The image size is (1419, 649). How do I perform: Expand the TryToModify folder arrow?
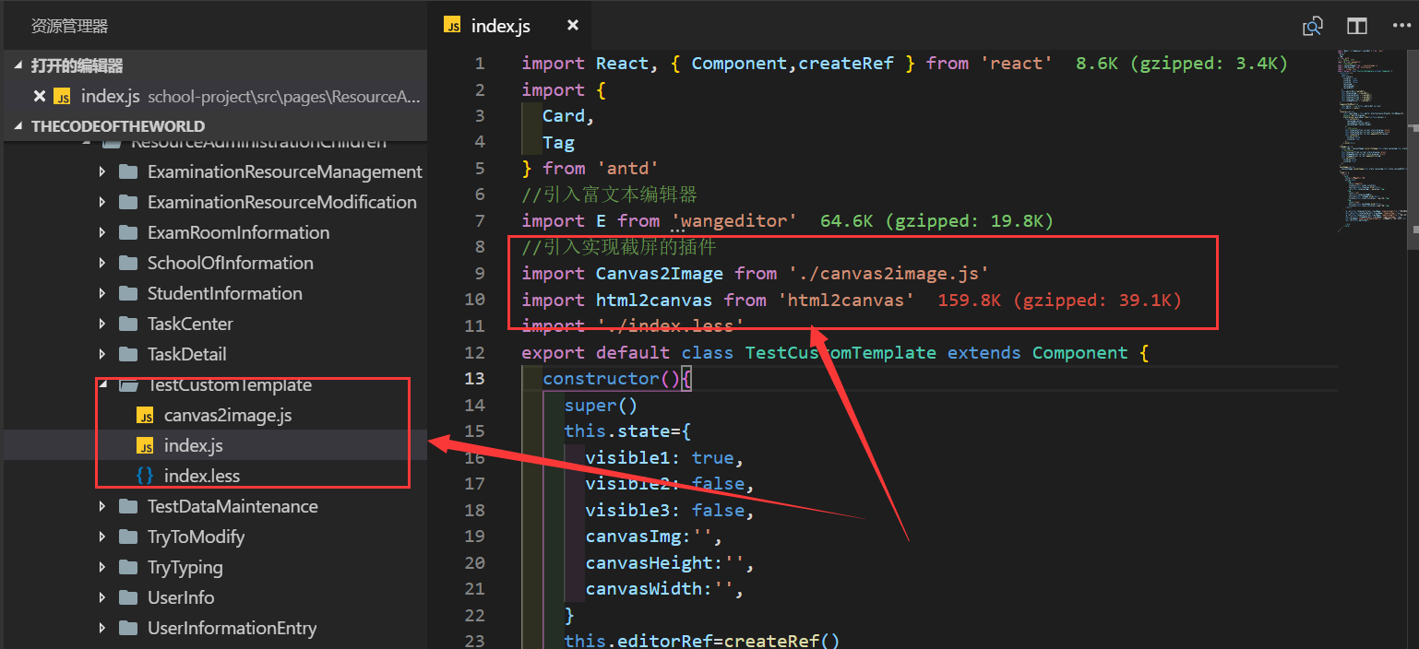click(102, 537)
